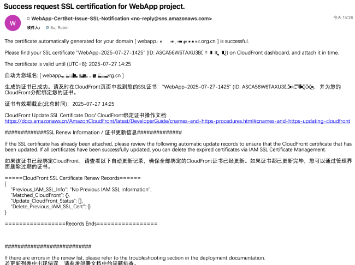Click presence status dot before sender name

(x=28, y=19)
